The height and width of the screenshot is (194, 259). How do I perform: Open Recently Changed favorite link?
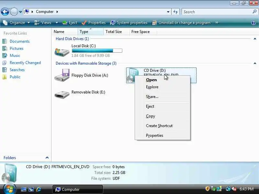click(25, 63)
